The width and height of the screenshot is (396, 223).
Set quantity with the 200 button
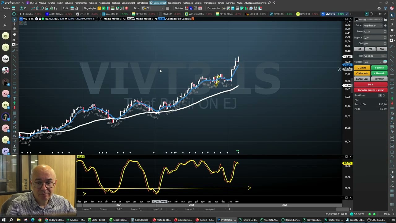click(370, 49)
